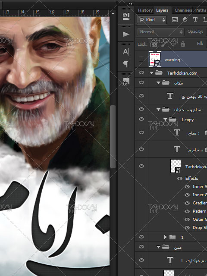
Task: Click the Effects label
Action: (x=191, y=178)
